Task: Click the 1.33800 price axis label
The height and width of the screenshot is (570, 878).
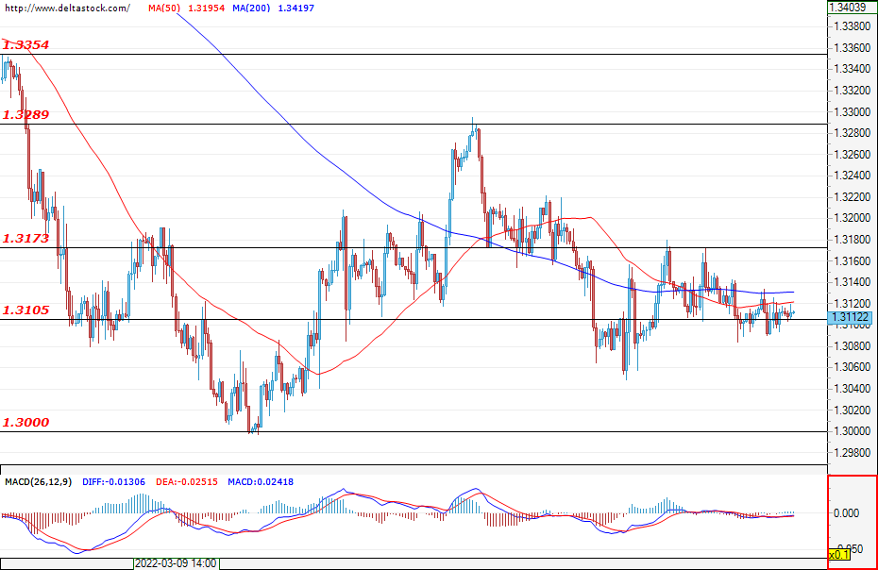Action: pyautogui.click(x=853, y=26)
